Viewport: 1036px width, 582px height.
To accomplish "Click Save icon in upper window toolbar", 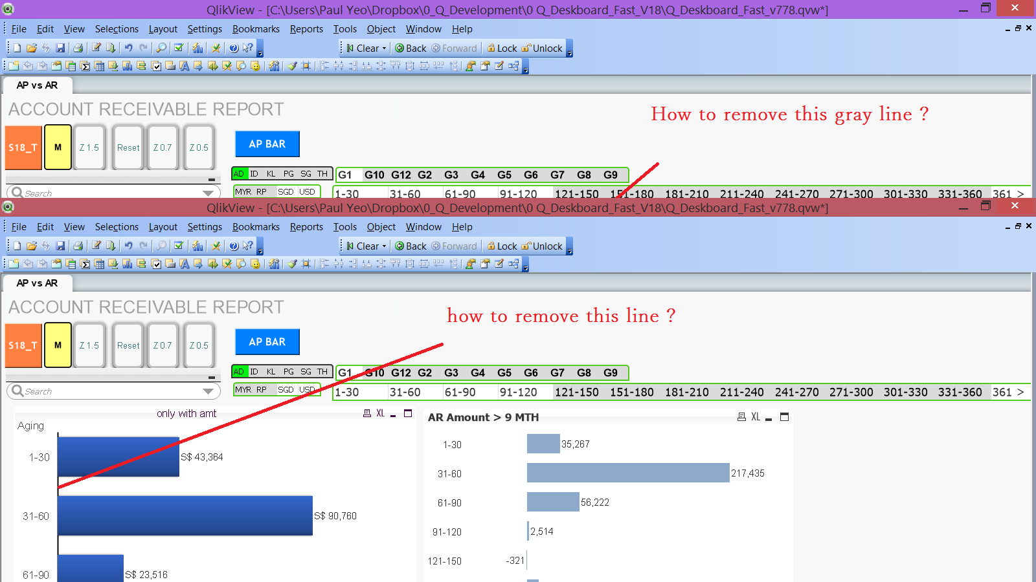I will pyautogui.click(x=60, y=48).
